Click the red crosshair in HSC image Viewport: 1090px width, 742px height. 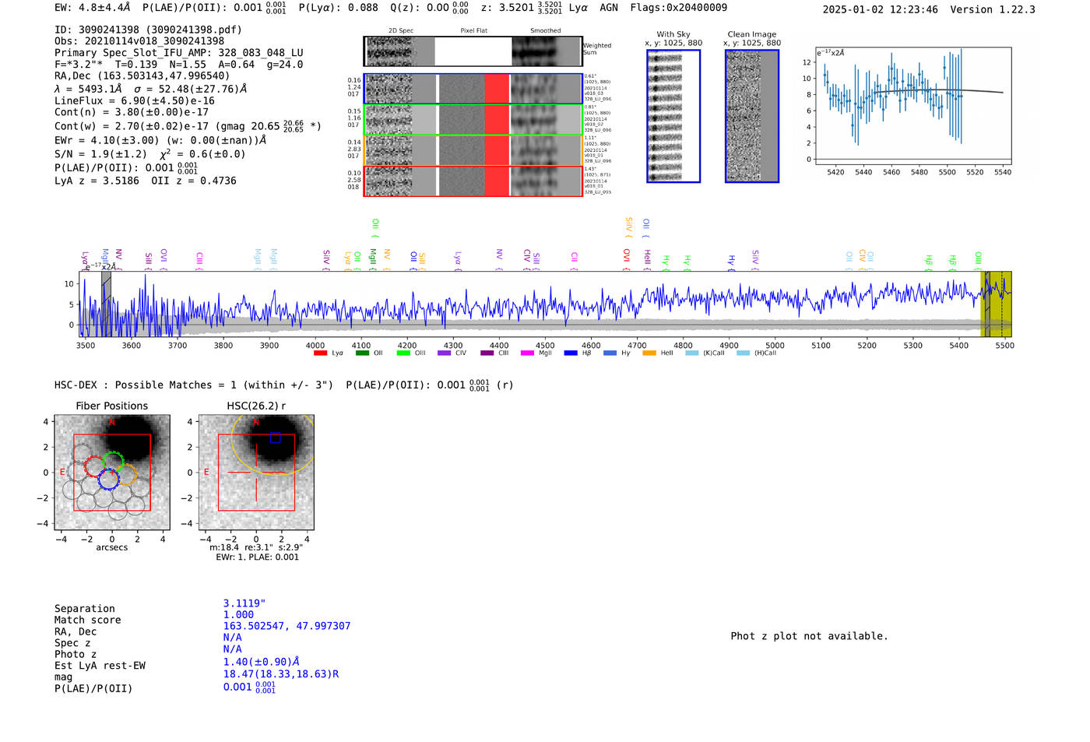256,473
